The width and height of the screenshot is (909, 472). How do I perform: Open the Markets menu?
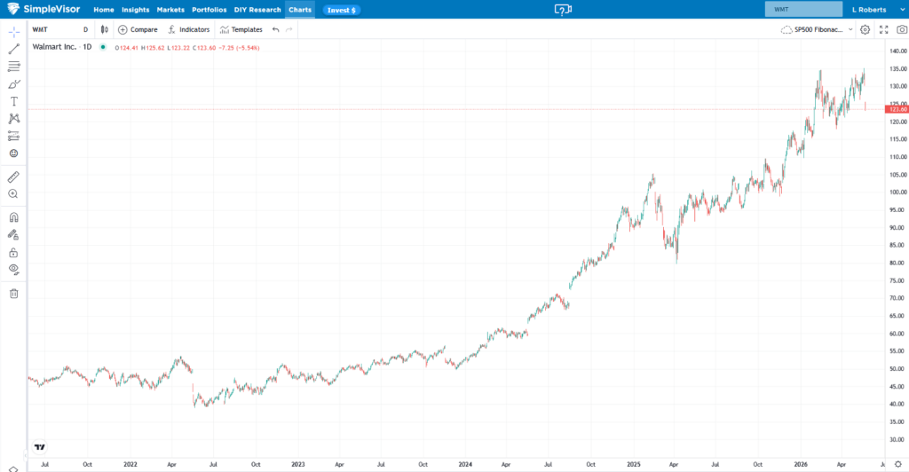pyautogui.click(x=170, y=10)
